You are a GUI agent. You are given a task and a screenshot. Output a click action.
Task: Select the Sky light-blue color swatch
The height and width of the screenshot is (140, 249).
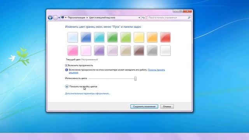(73, 37)
